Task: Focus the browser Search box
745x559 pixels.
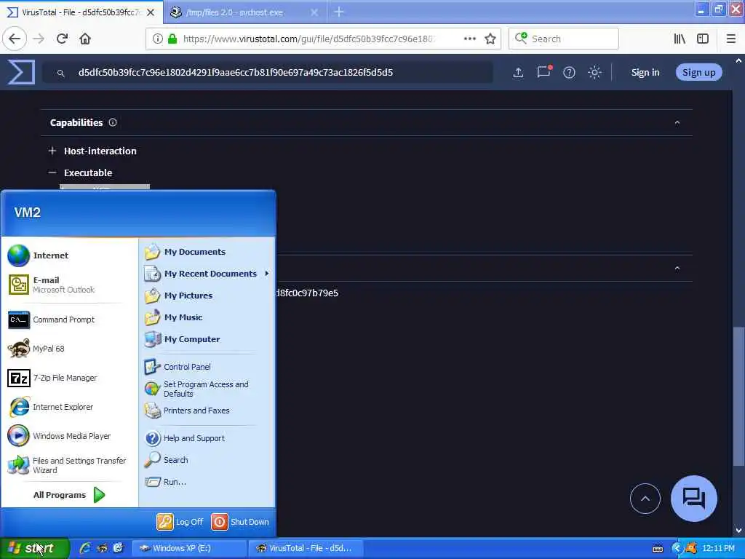Action: pyautogui.click(x=564, y=39)
